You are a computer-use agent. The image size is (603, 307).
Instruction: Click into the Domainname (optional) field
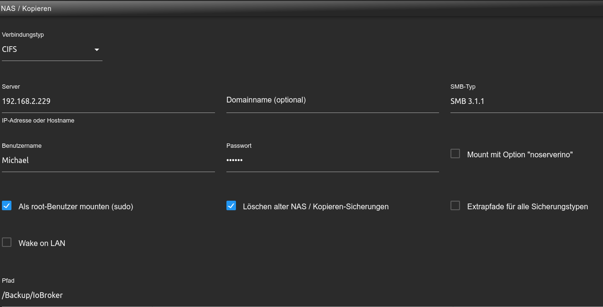tap(332, 101)
